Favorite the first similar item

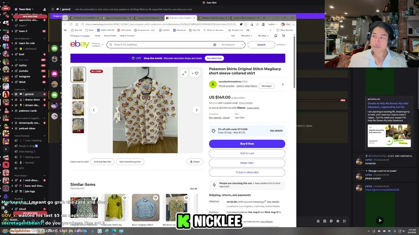click(94, 198)
